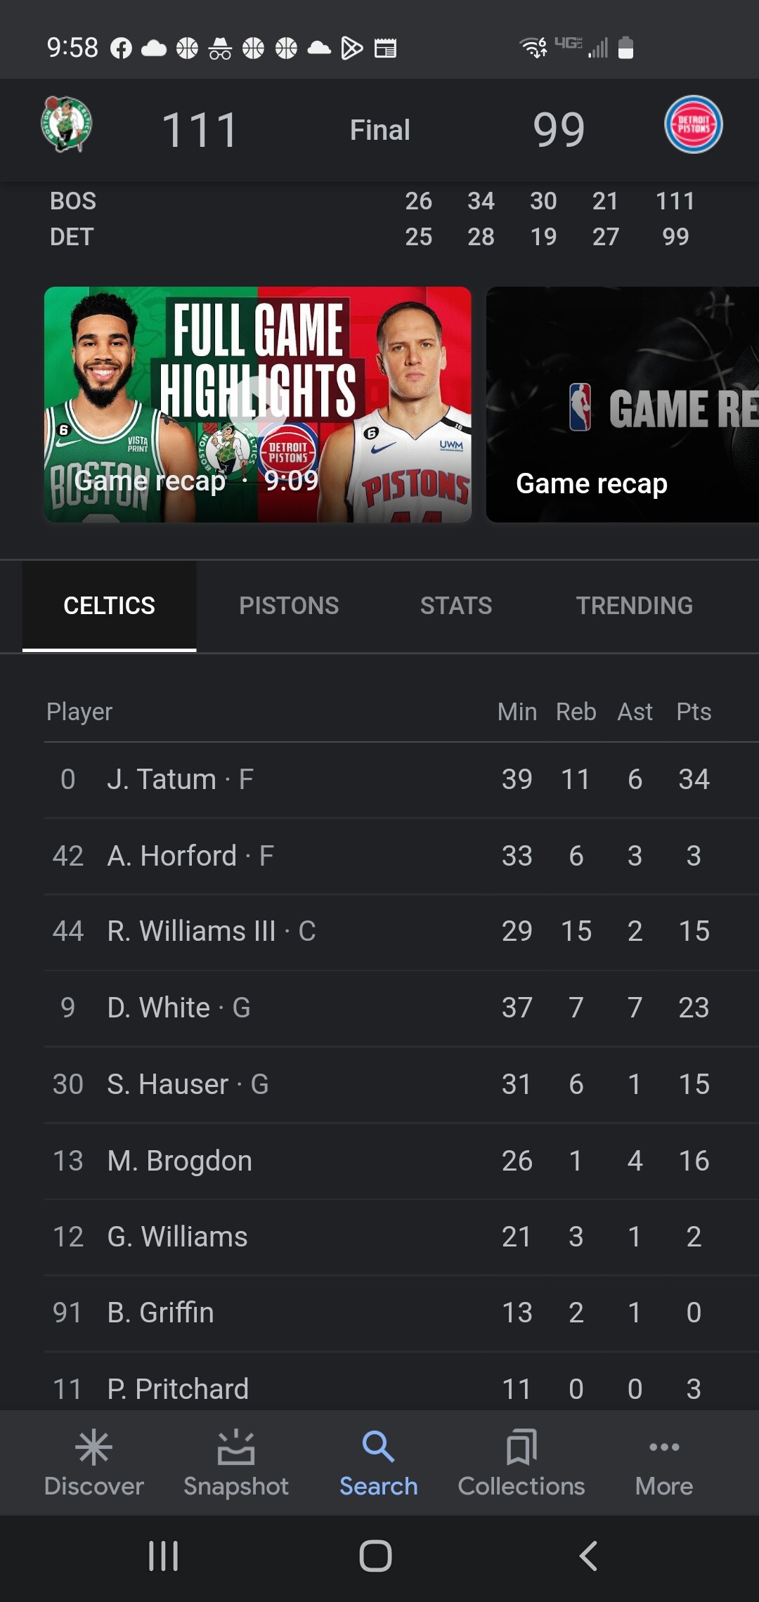Open D. White player row
Viewport: 759px width, 1602px height.
point(401,1008)
